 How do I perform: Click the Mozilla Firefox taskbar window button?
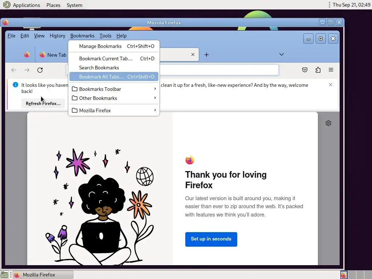click(43, 275)
